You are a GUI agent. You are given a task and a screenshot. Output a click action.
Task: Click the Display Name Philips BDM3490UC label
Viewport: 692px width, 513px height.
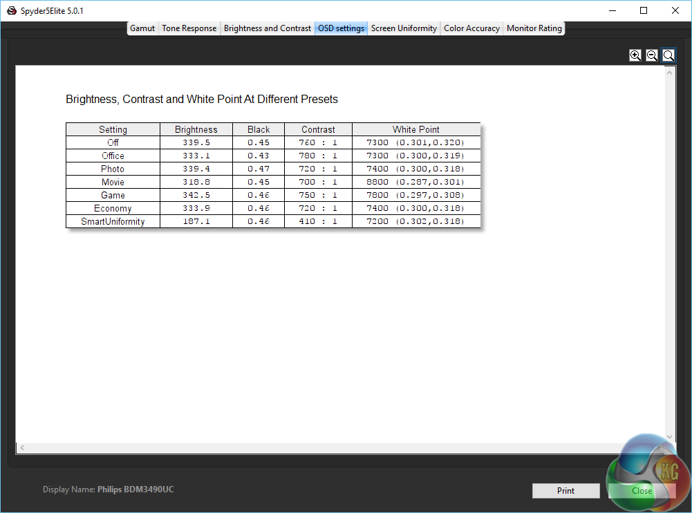[108, 489]
